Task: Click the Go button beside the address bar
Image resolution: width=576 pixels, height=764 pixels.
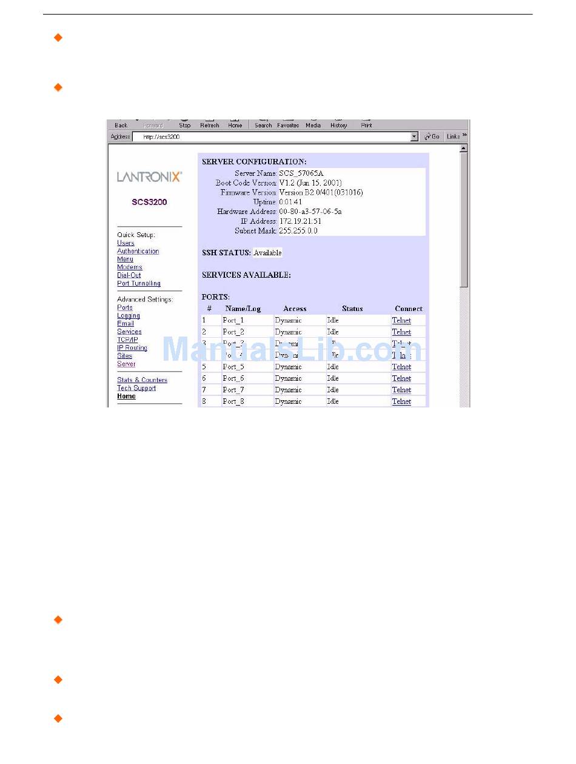Action: pyautogui.click(x=432, y=137)
